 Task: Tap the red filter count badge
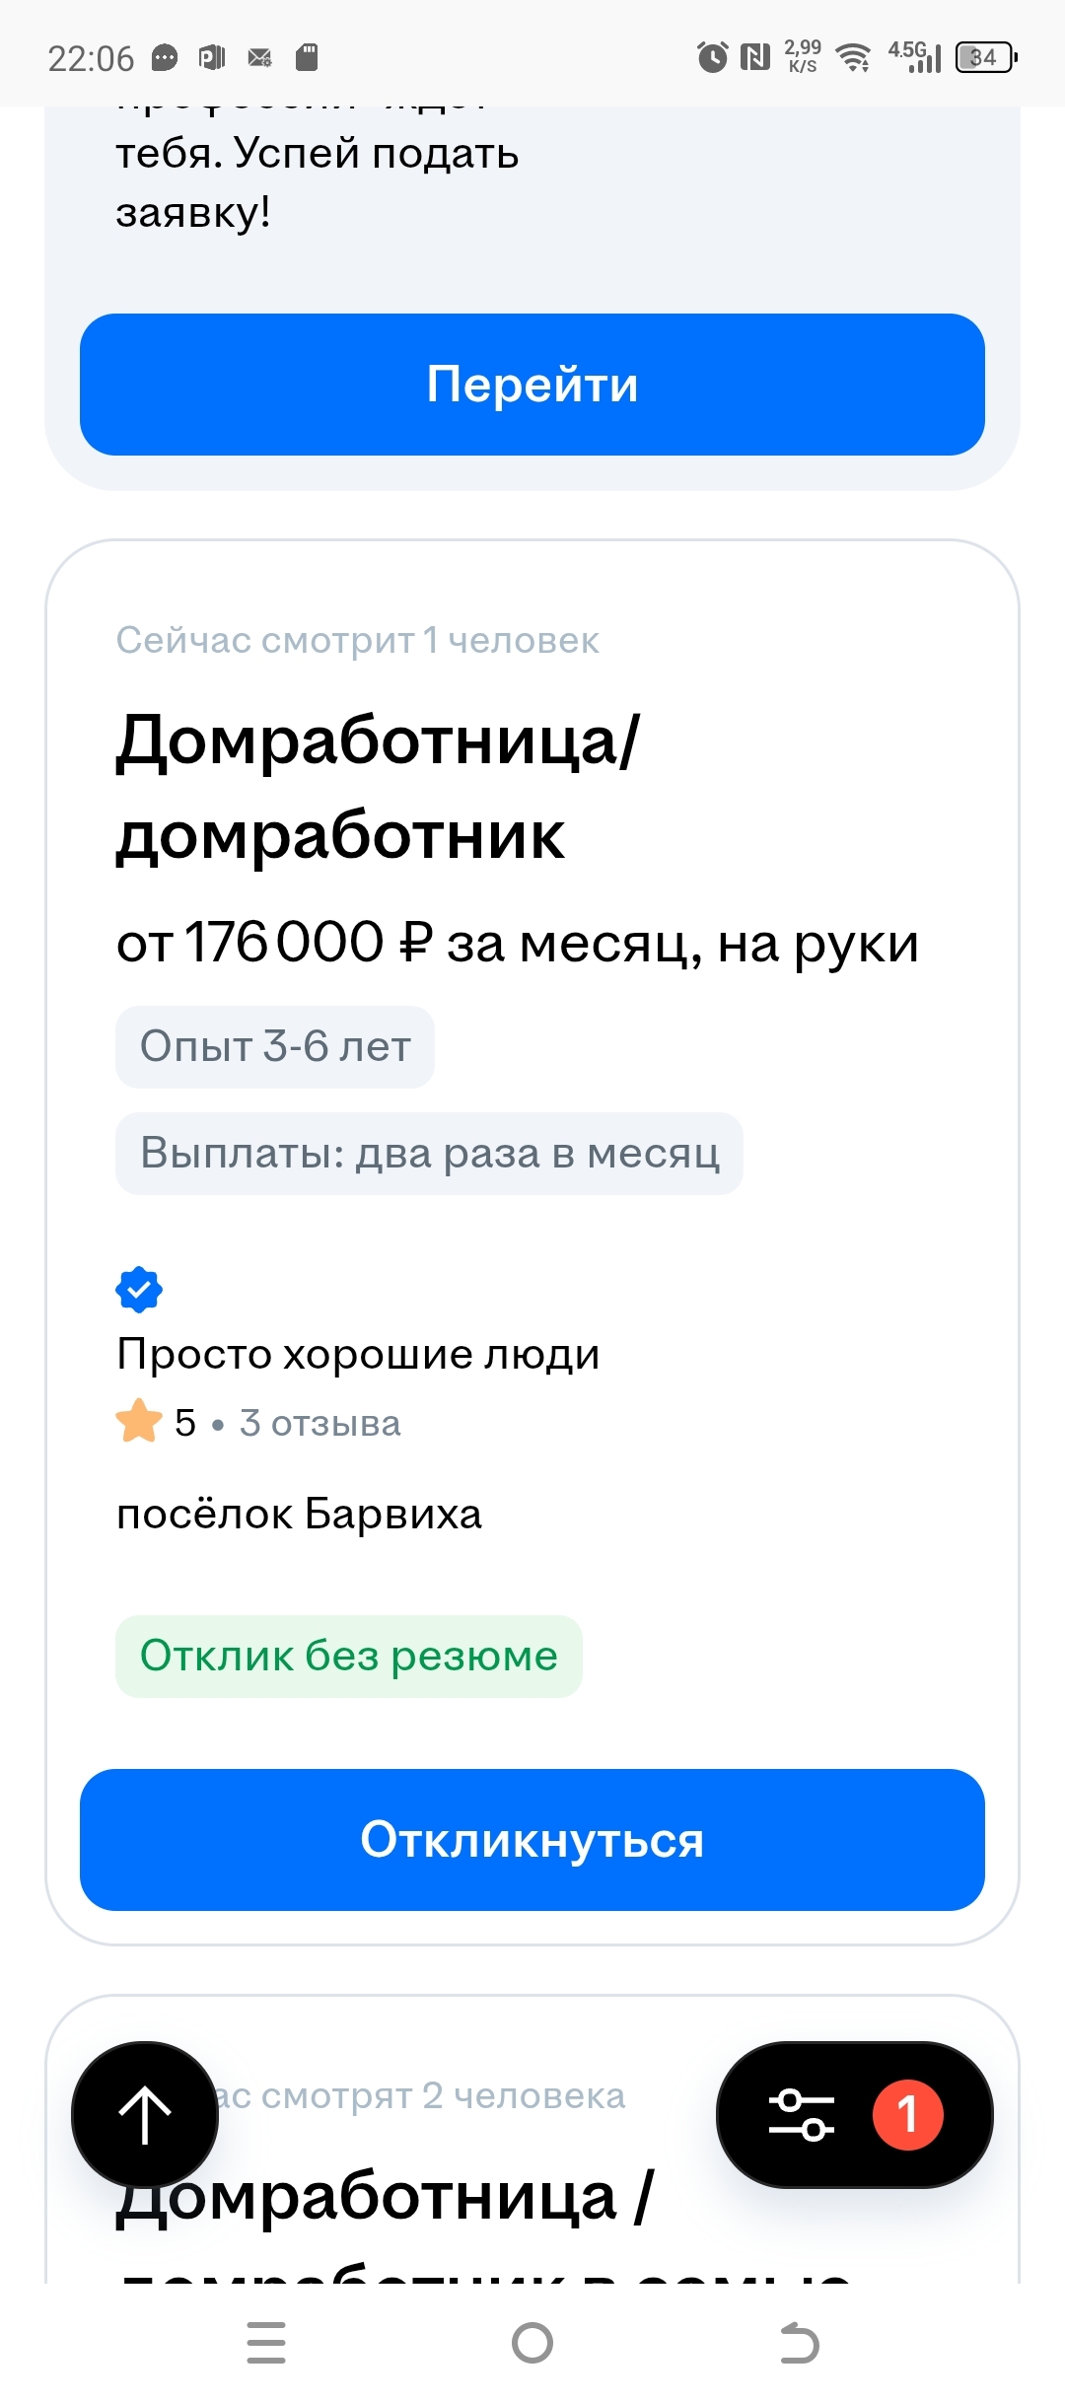pyautogui.click(x=907, y=2114)
